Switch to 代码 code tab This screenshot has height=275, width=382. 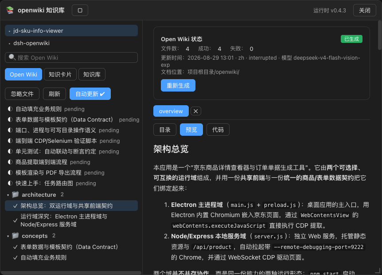pos(218,130)
